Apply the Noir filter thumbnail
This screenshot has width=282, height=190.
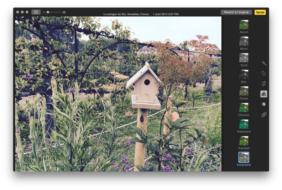pos(244,74)
